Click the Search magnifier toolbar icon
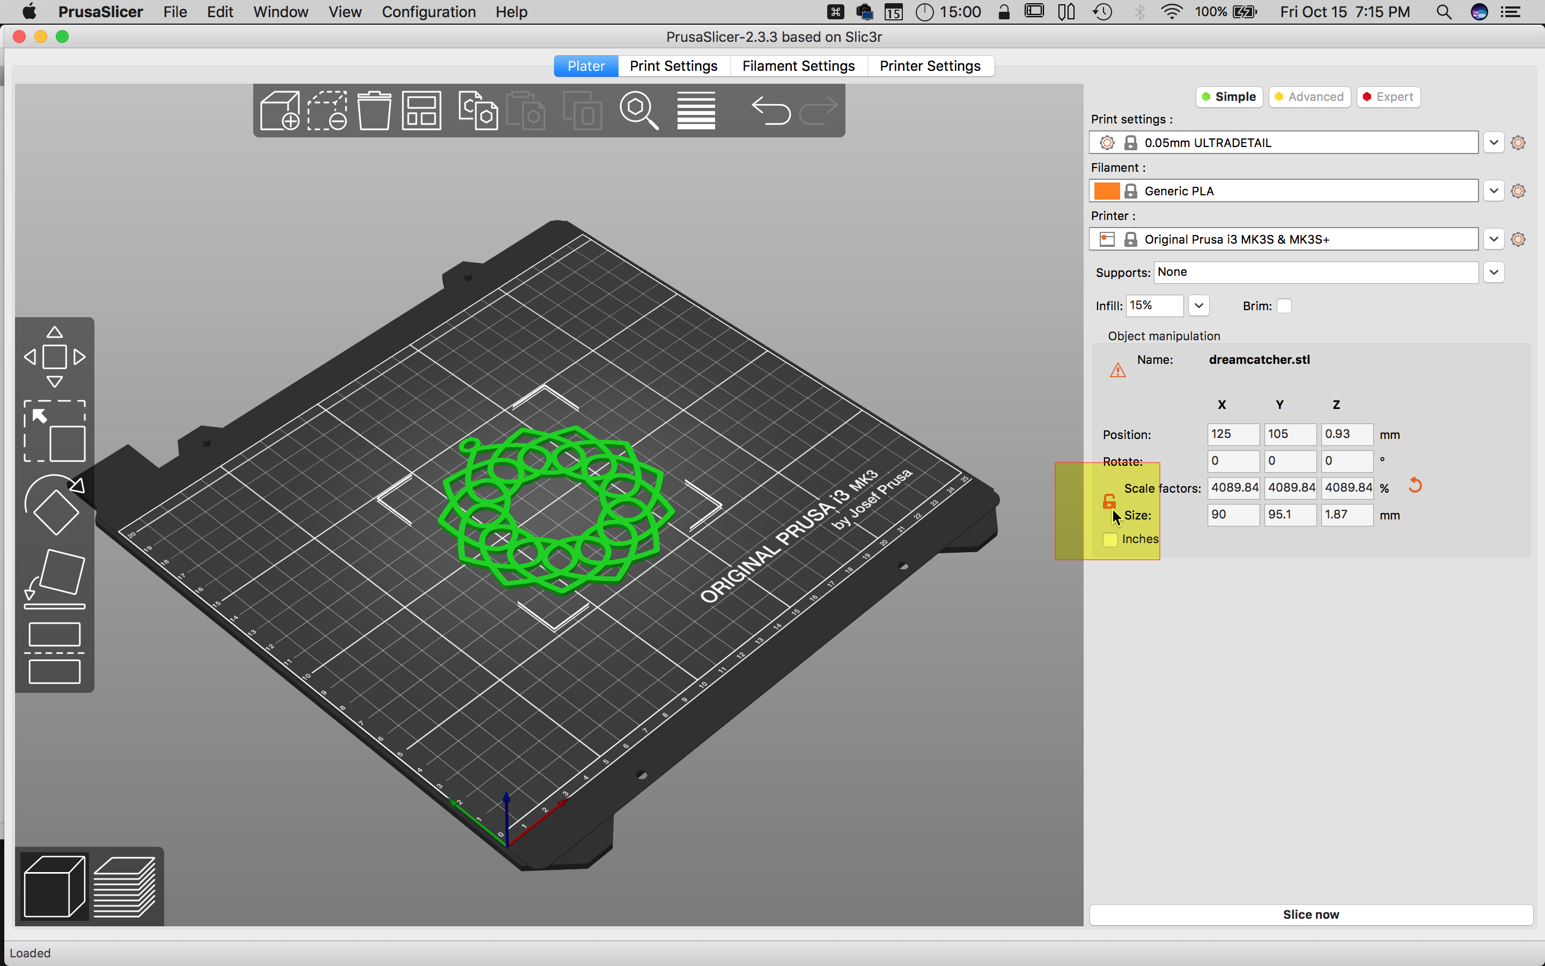1545x966 pixels. point(638,111)
